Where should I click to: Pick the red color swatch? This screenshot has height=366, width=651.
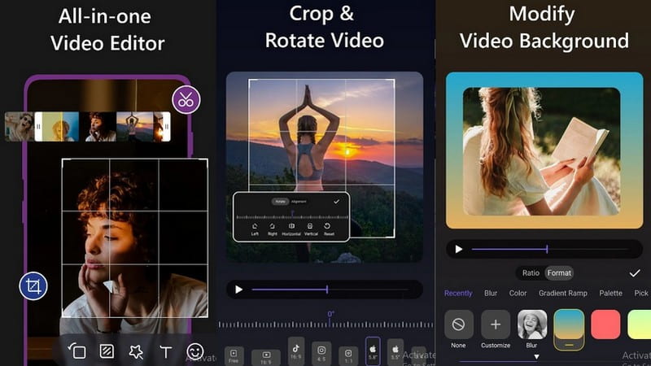pos(605,325)
